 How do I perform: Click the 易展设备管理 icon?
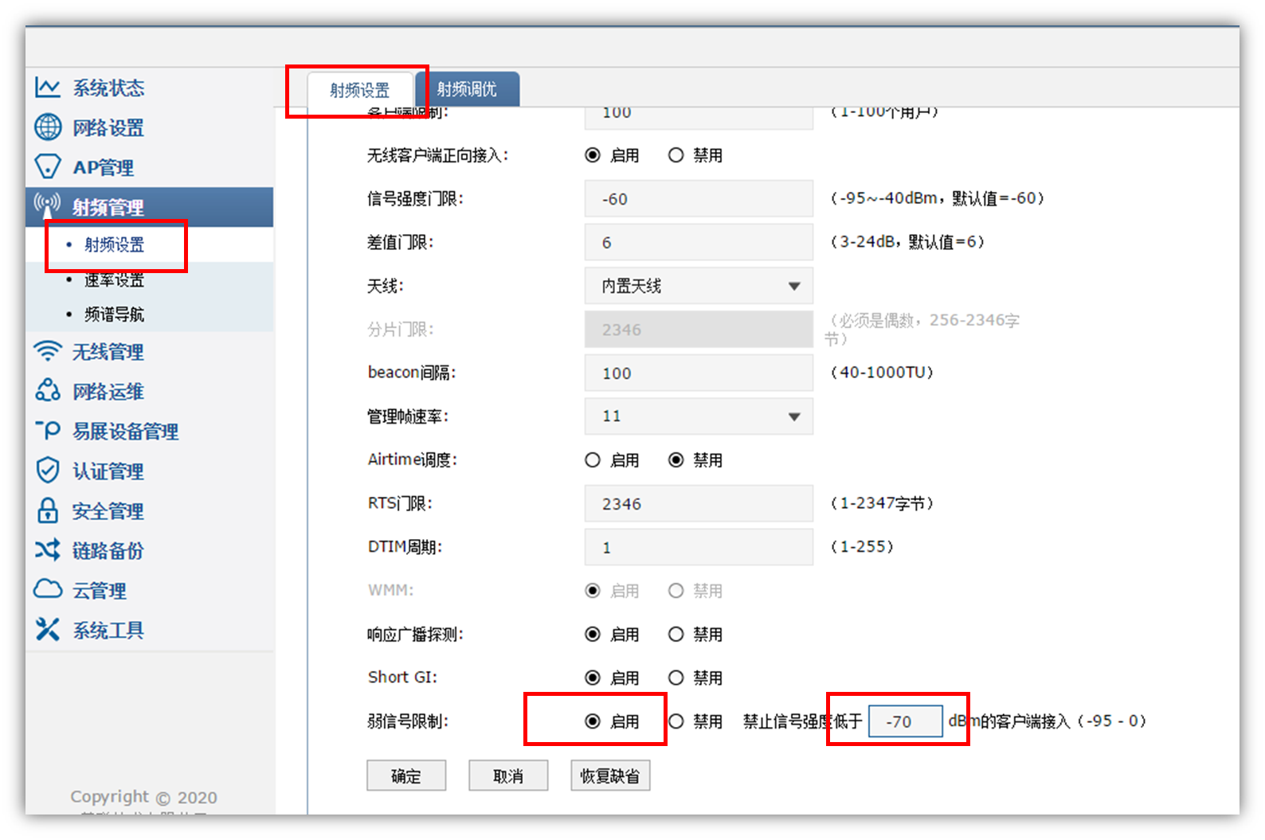click(48, 431)
